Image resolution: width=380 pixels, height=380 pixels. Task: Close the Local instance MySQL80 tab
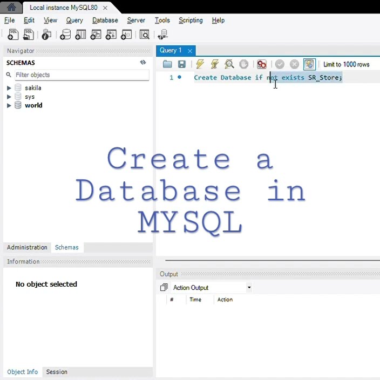pyautogui.click(x=105, y=8)
